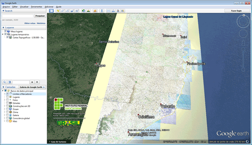Click the Meus lugares globe icon
The width and height of the screenshot is (252, 145).
click(8, 32)
